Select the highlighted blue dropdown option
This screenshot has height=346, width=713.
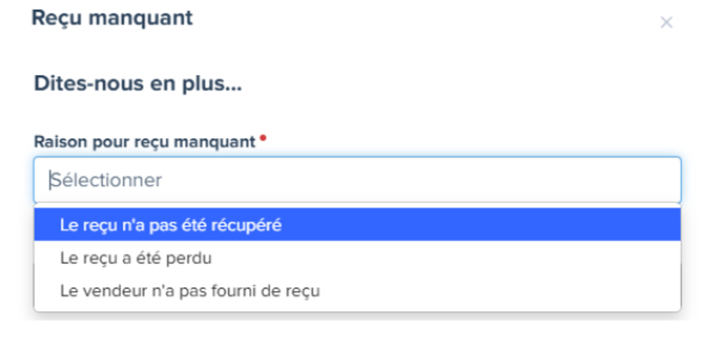click(357, 225)
